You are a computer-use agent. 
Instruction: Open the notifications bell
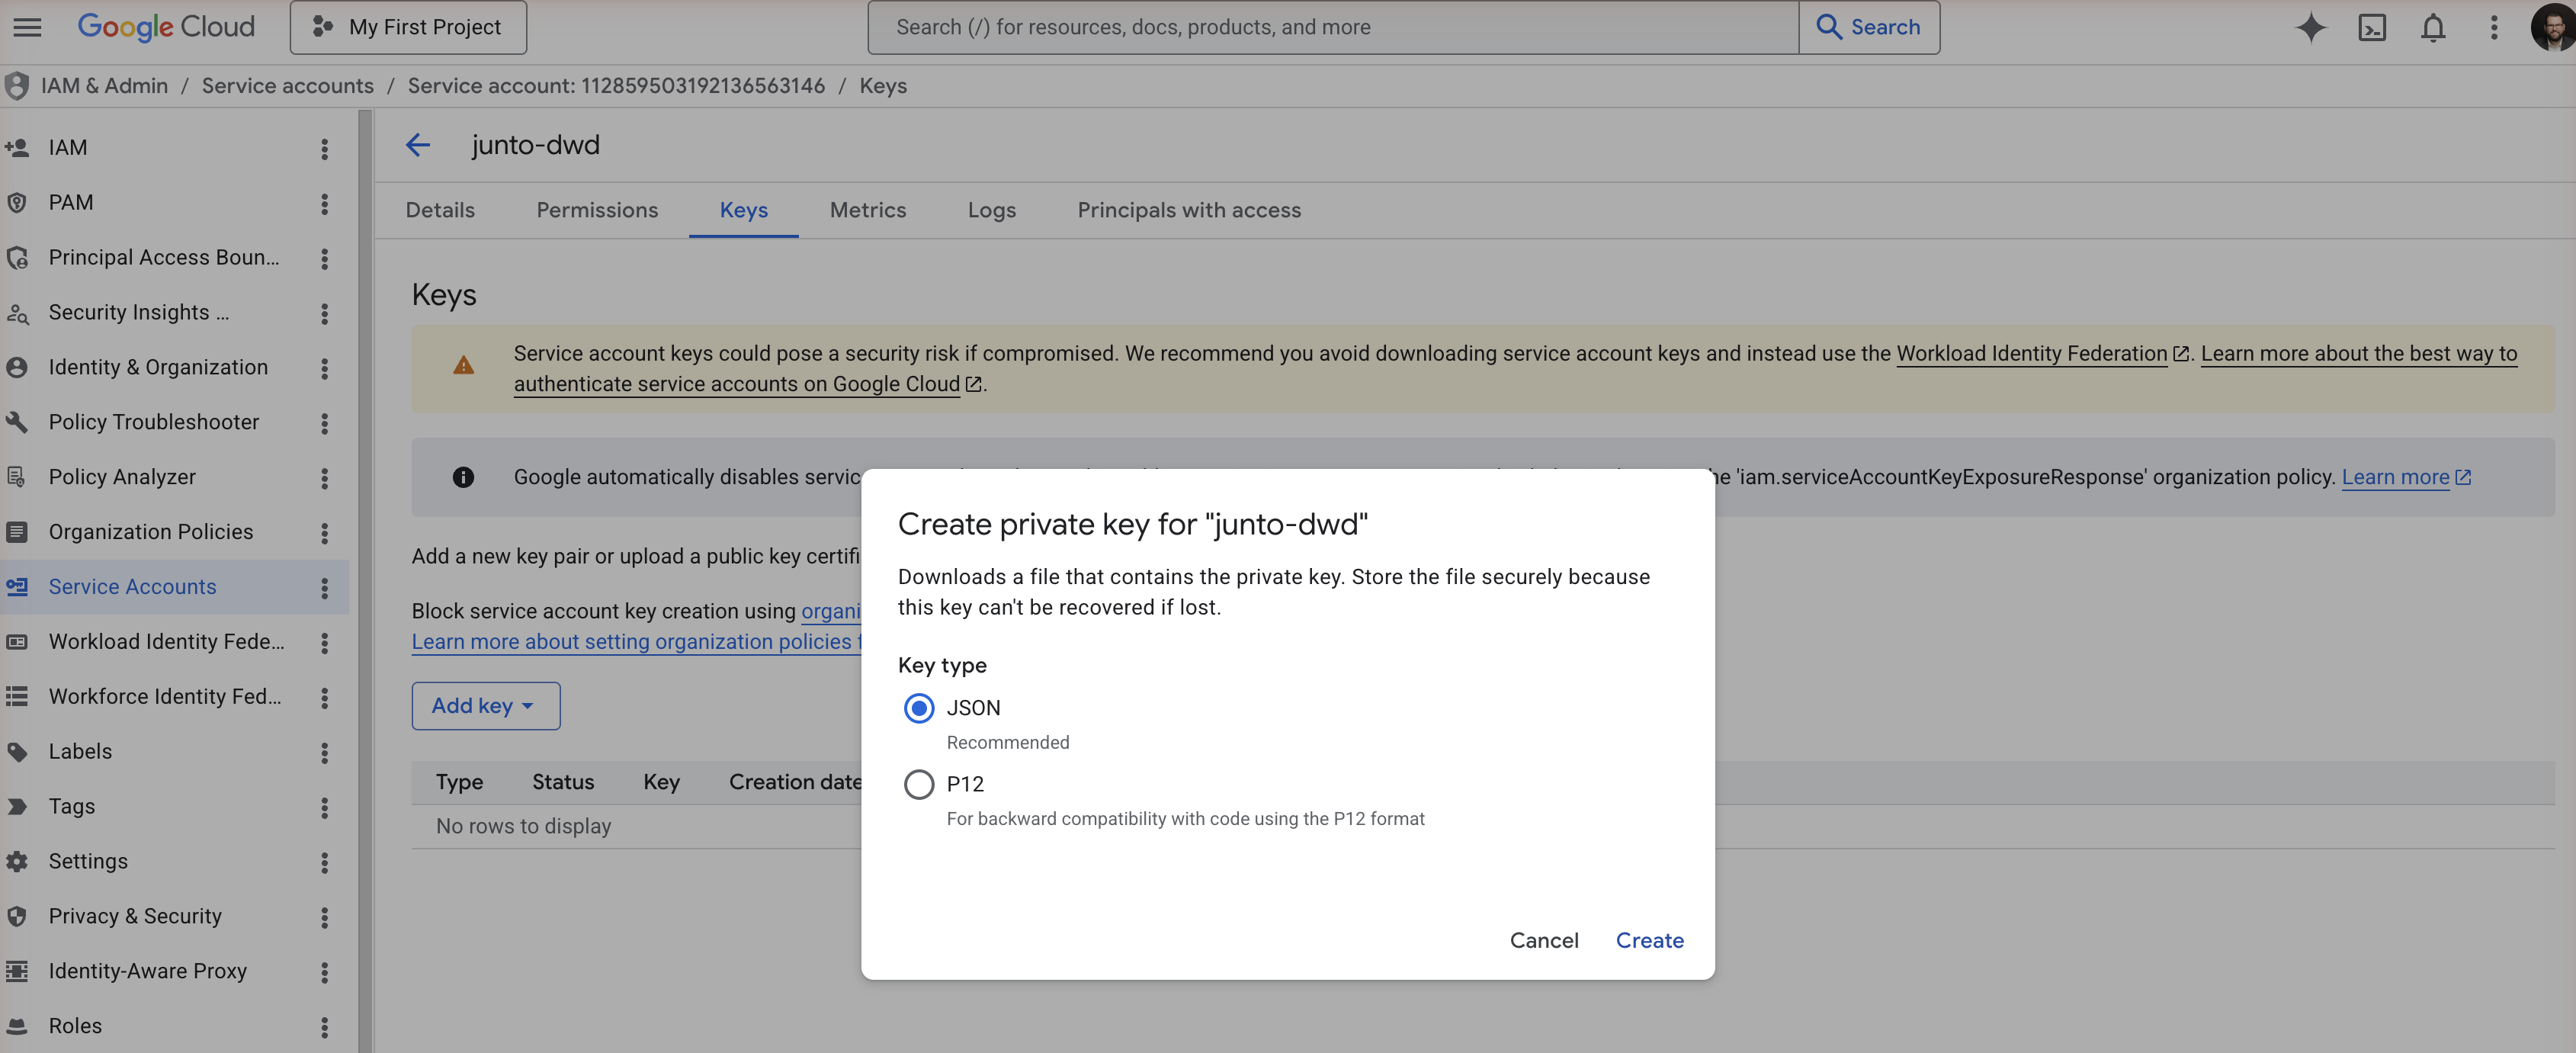click(2433, 28)
